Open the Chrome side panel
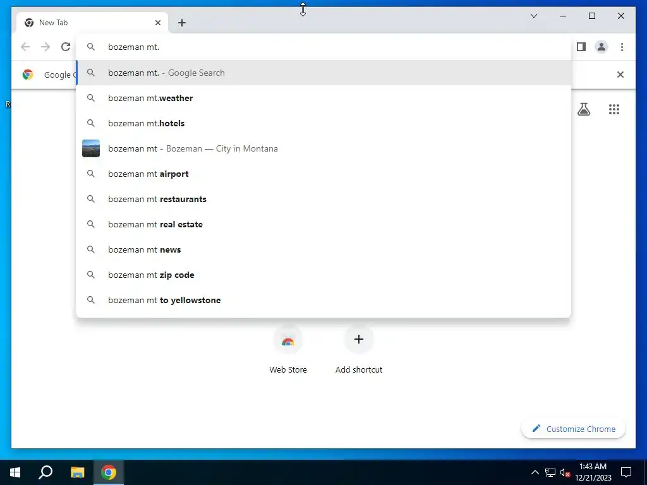The image size is (647, 485). (581, 47)
